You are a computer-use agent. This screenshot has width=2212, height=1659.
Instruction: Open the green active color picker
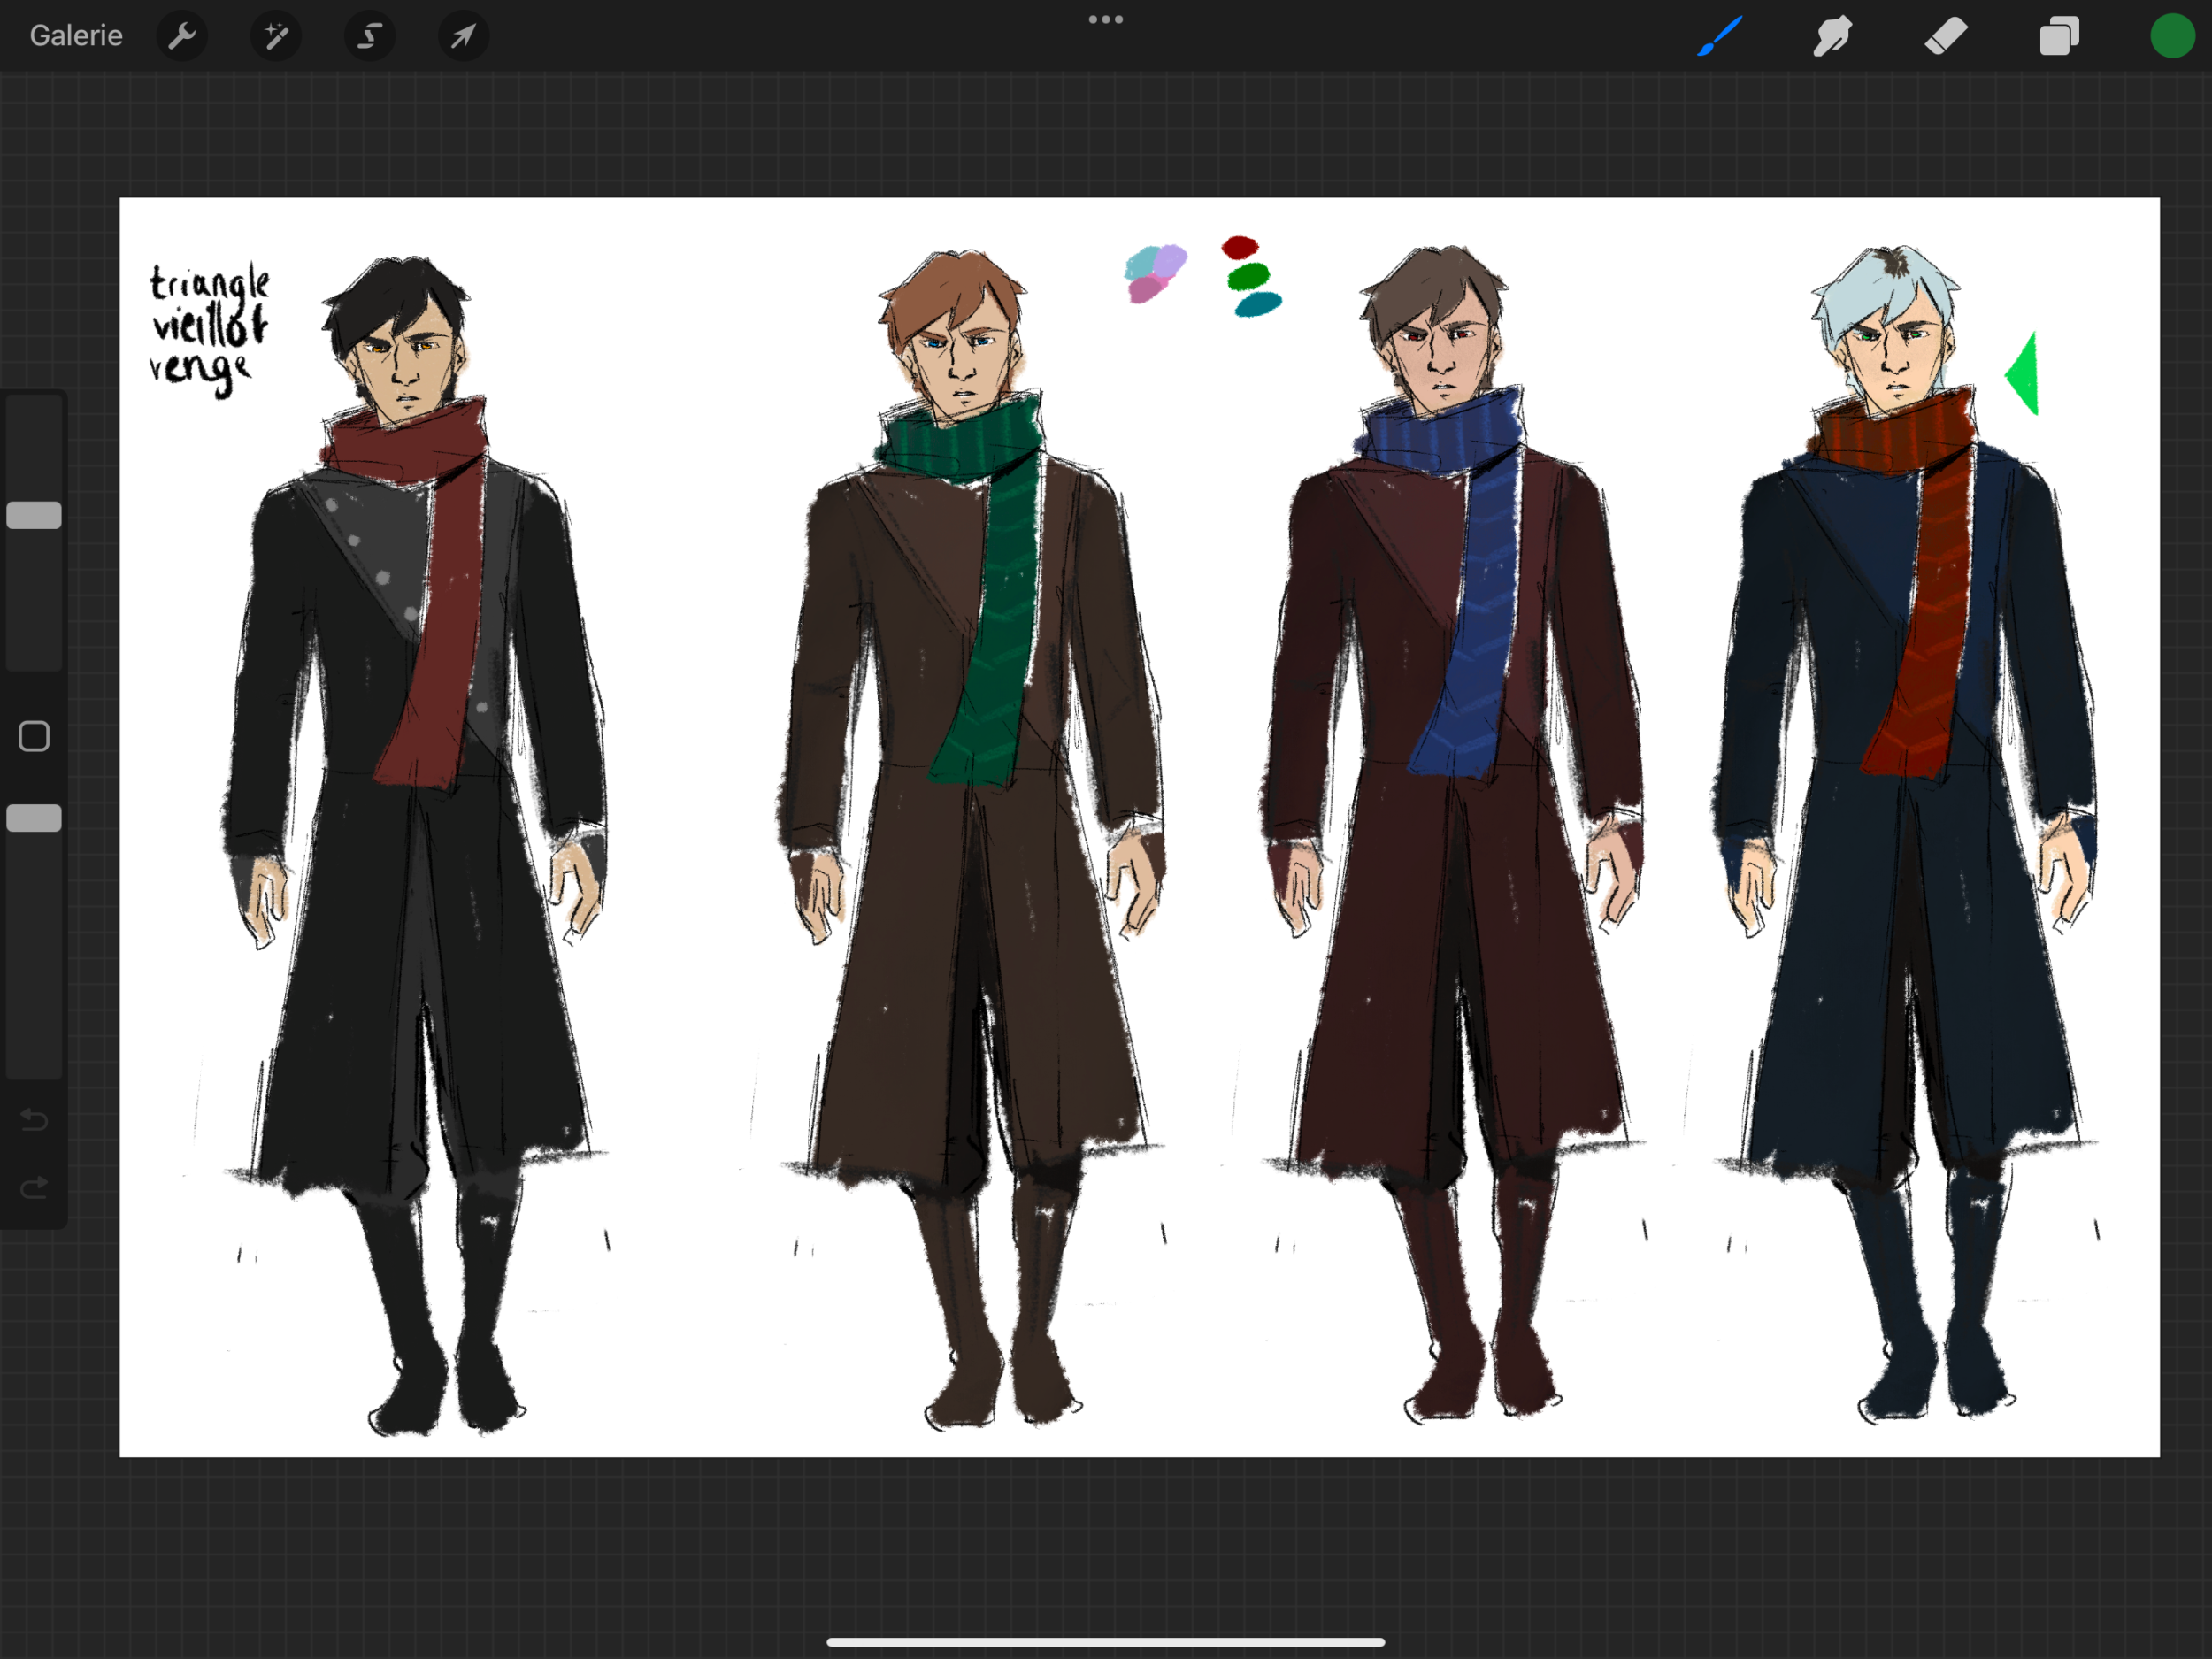(x=2171, y=37)
